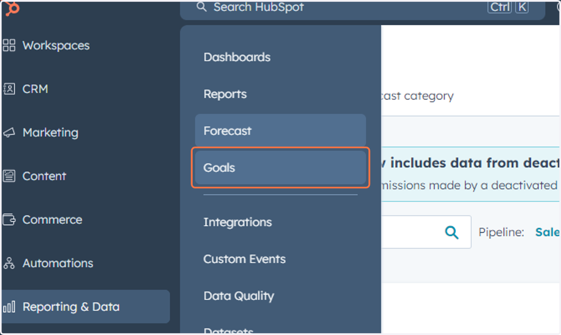The height and width of the screenshot is (335, 561).
Task: Click the Automations workflow icon
Action: coord(9,263)
